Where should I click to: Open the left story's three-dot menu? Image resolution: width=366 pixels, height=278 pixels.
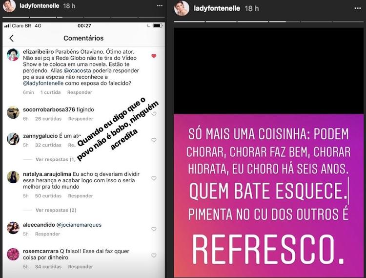(160, 5)
